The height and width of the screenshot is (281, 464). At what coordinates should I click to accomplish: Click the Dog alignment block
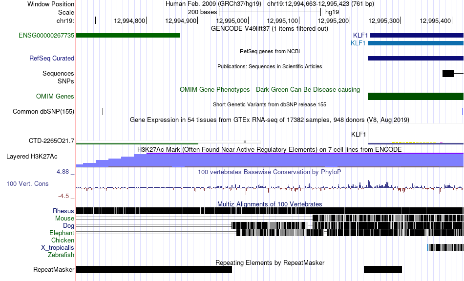tap(347, 225)
